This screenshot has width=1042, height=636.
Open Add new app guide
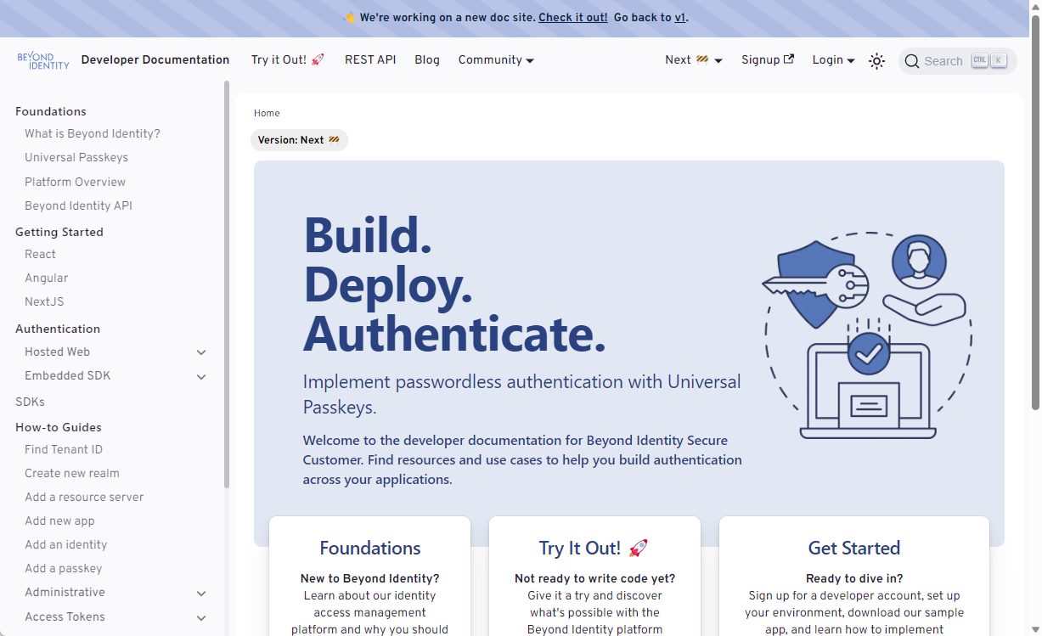click(x=59, y=521)
